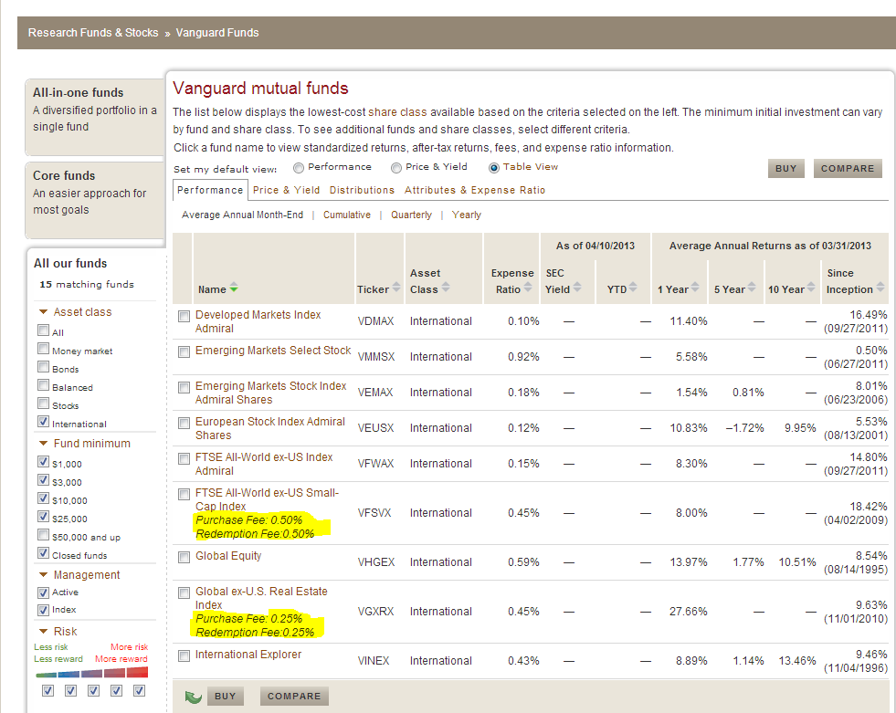Collapse the Management filter section
This screenshot has height=713, width=896.
[43, 575]
